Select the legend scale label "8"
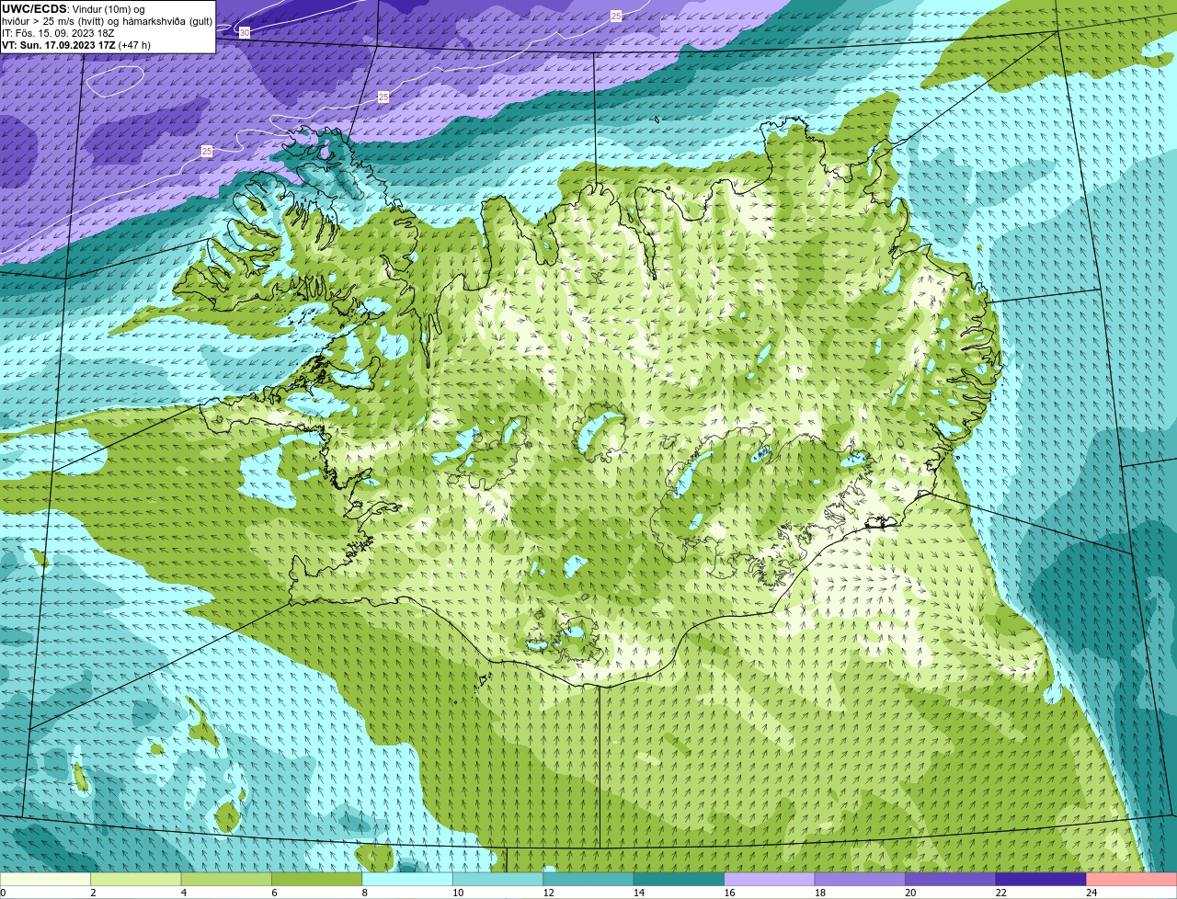1177x899 pixels. (364, 893)
